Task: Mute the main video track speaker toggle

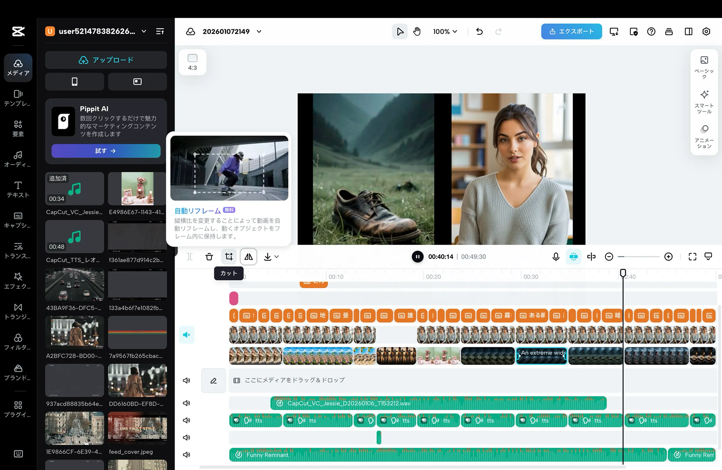Action: pyautogui.click(x=186, y=335)
